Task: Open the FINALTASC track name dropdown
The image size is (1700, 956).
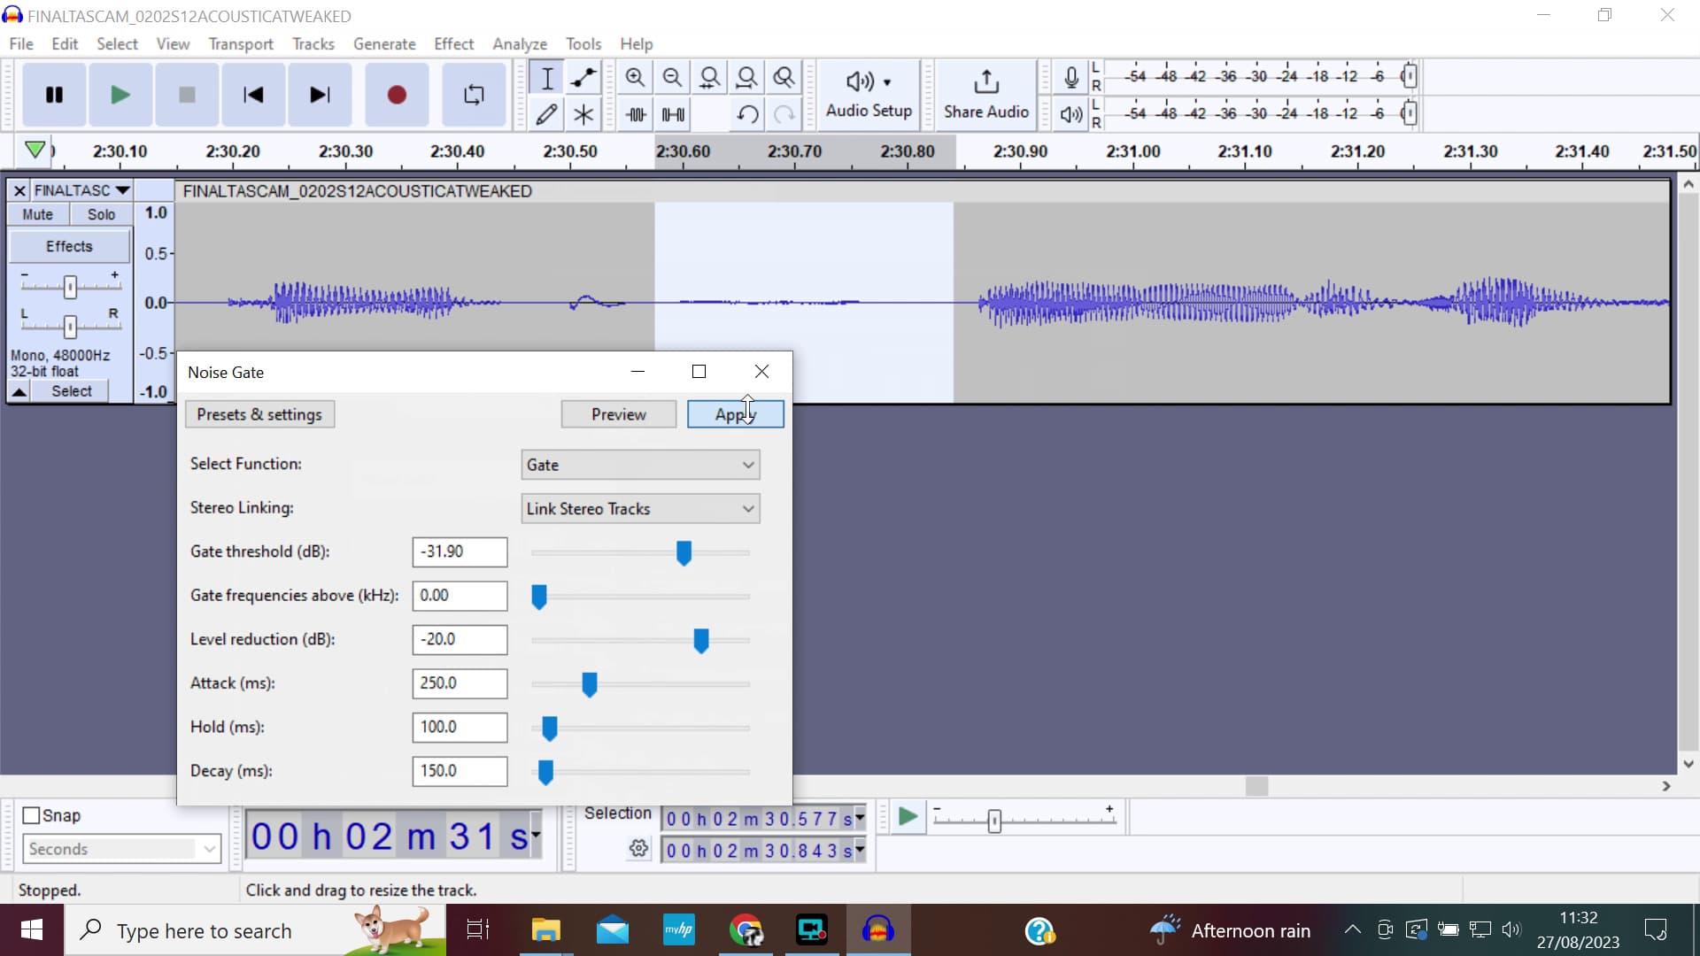Action: (x=82, y=190)
